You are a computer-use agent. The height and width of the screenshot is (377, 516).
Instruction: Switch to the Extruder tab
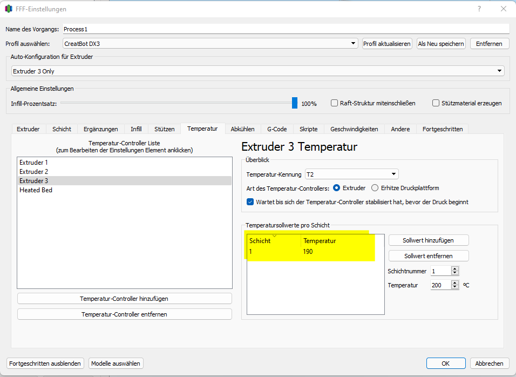(28, 129)
